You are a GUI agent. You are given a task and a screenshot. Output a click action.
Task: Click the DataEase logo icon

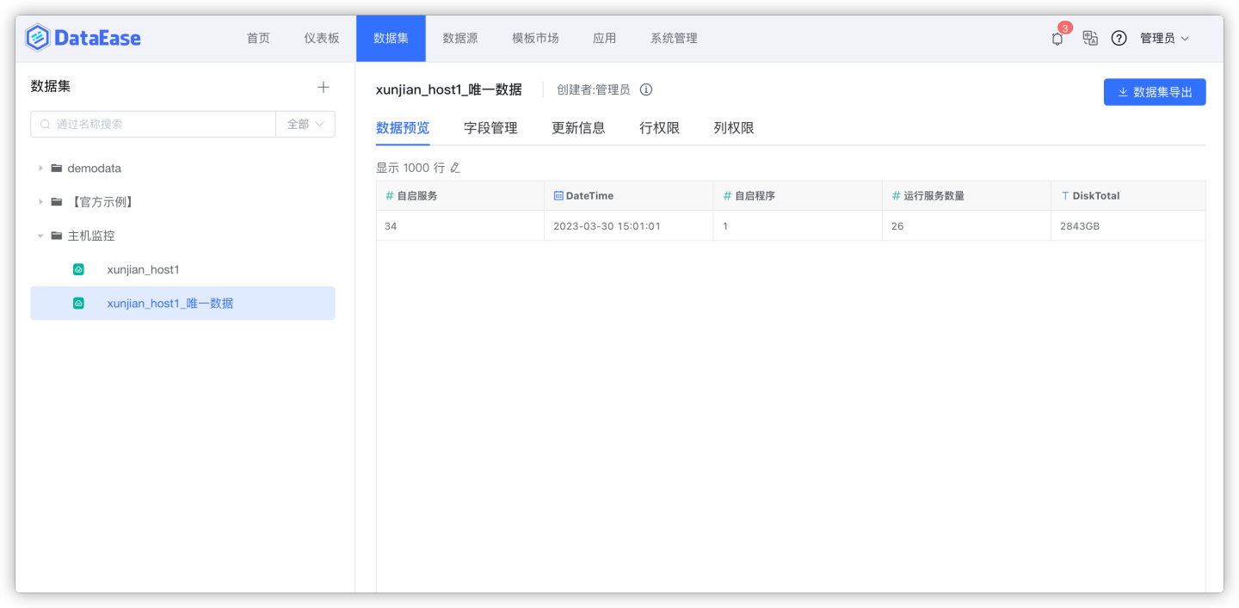click(x=34, y=37)
